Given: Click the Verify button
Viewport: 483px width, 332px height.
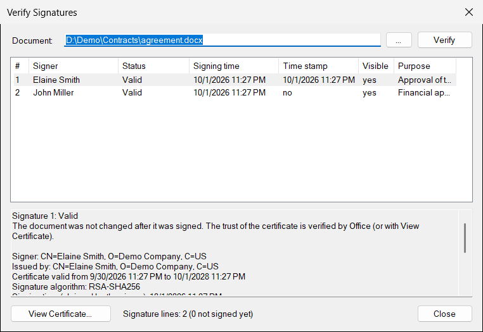Looking at the screenshot, I should (x=444, y=40).
